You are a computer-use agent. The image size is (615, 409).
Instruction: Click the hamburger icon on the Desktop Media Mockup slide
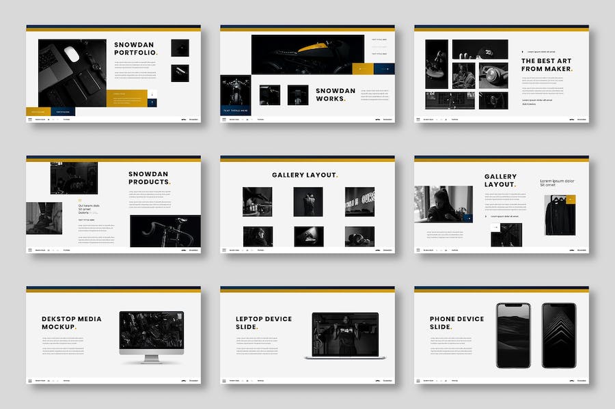[31, 380]
